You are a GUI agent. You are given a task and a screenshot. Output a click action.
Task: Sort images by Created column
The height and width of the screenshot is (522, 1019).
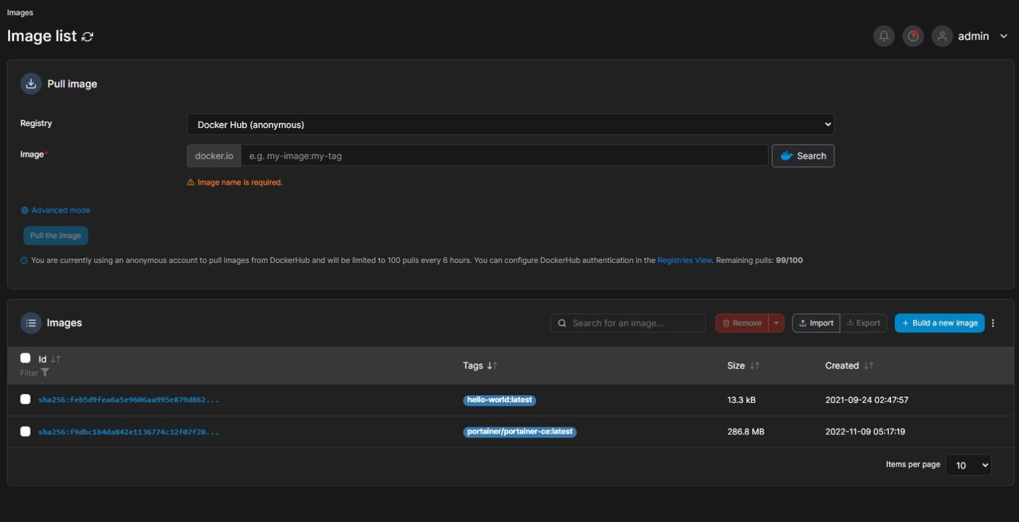click(x=849, y=365)
